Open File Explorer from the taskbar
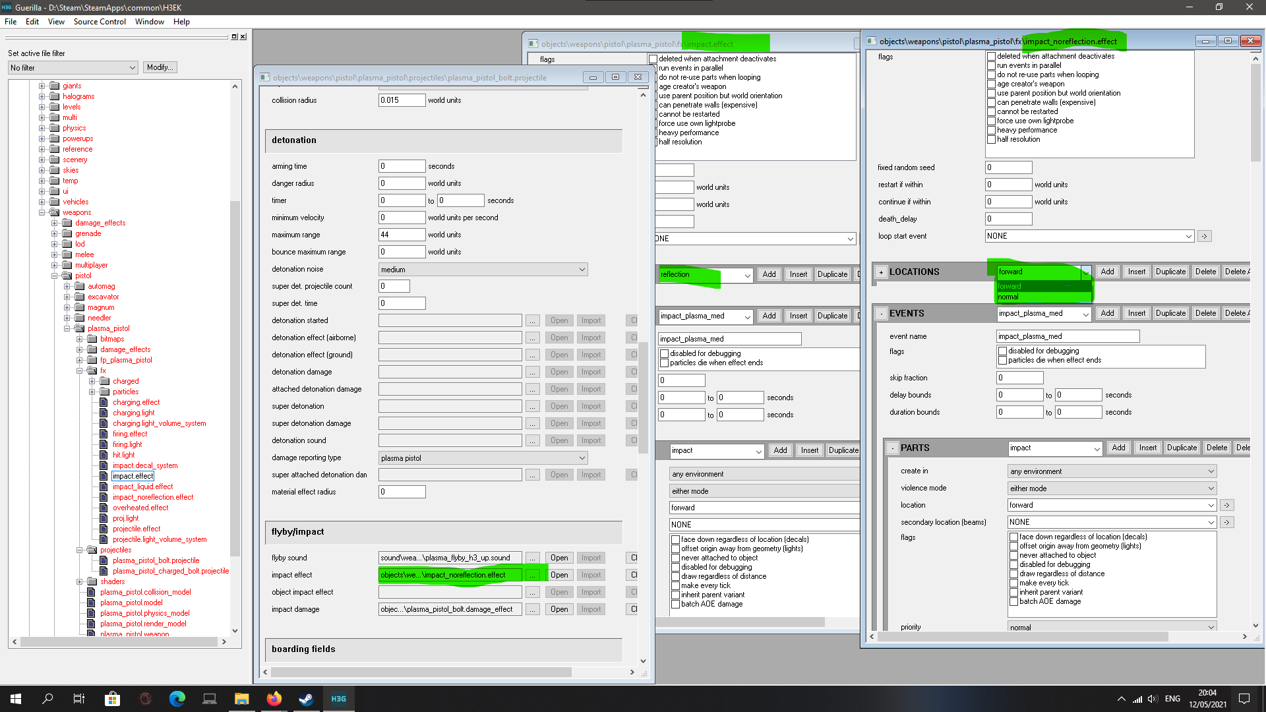This screenshot has width=1266, height=712. (241, 699)
